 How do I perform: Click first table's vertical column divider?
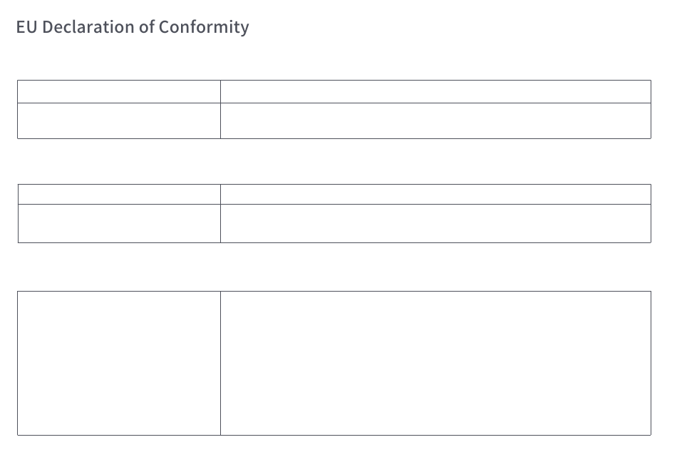(220, 109)
